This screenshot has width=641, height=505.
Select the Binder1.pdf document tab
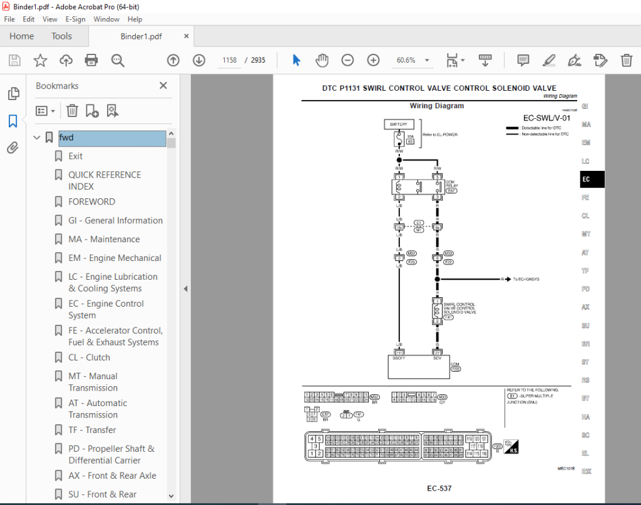(141, 36)
